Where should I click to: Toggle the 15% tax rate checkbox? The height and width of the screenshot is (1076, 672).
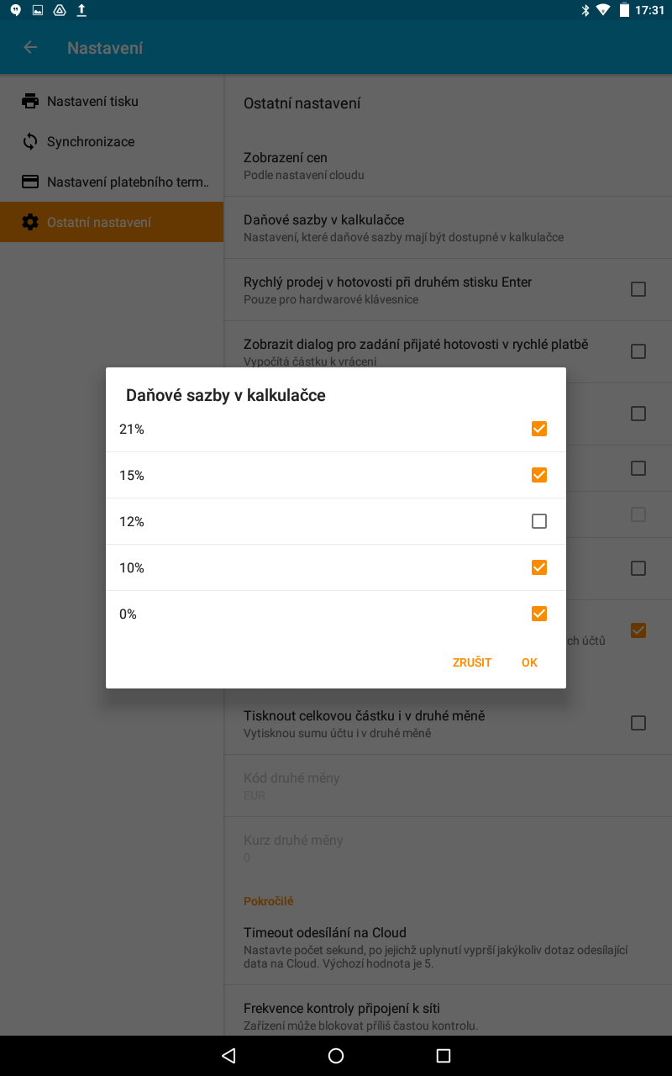click(539, 475)
